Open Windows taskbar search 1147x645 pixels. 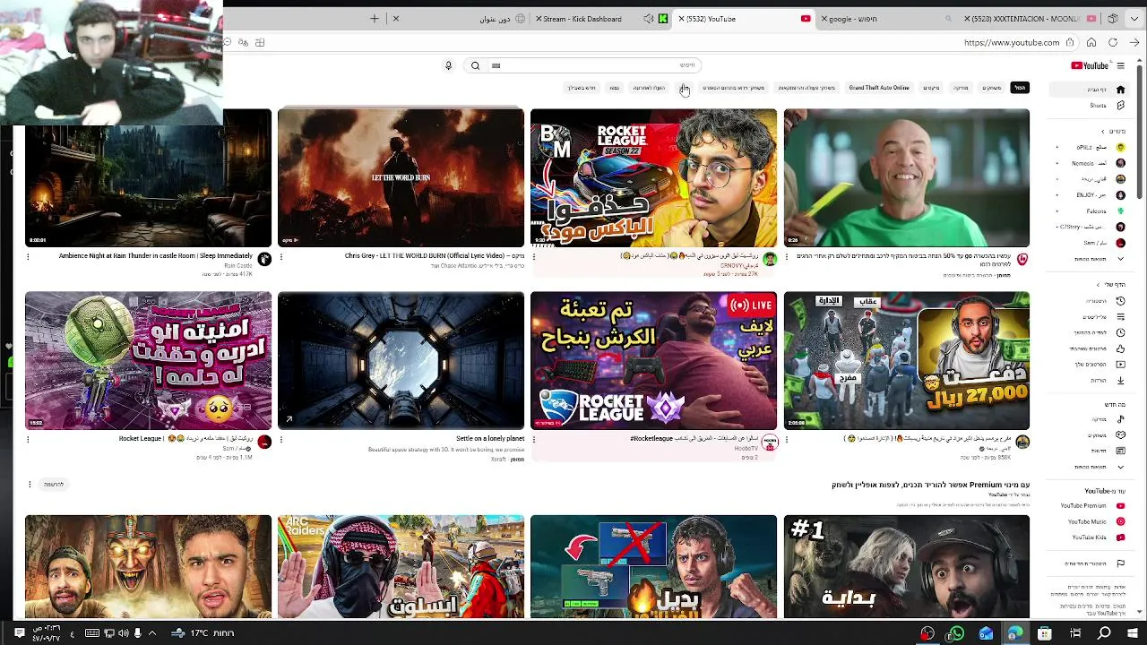1104,633
